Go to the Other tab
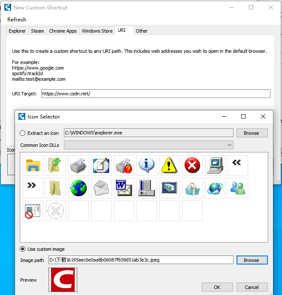 coord(142,31)
